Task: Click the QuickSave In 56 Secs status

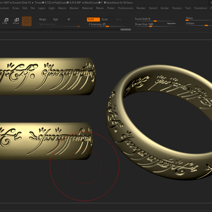Action: click(118, 2)
